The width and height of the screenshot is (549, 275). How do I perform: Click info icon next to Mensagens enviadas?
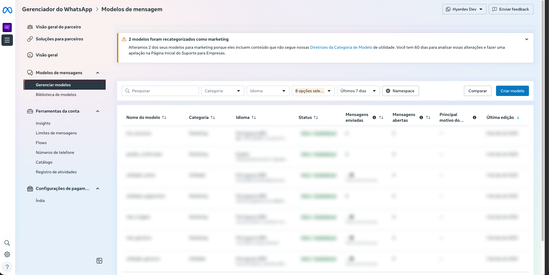point(374,117)
